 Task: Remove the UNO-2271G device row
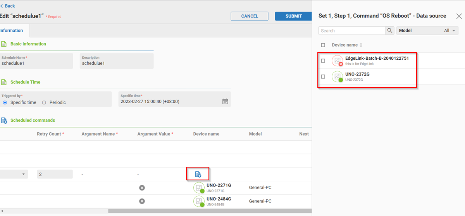coord(142,188)
